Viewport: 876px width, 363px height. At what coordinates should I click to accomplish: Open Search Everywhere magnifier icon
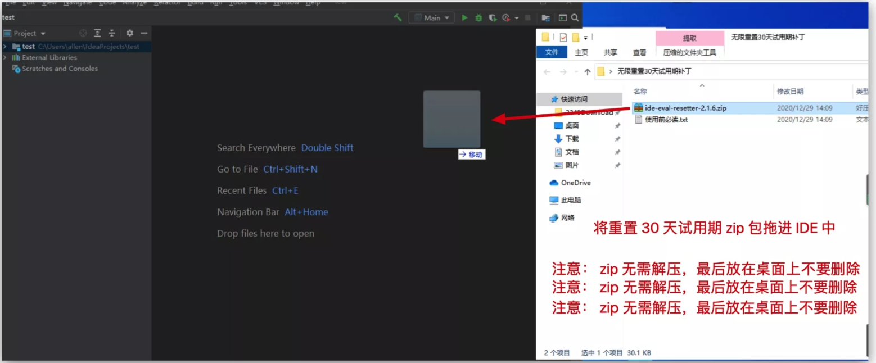575,18
